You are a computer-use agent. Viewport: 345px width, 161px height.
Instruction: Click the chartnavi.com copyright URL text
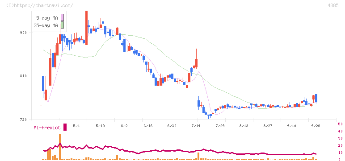pyautogui.click(x=40, y=5)
